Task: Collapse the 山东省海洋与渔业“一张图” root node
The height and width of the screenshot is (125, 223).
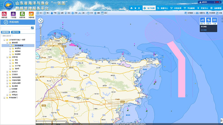Action: [4, 40]
